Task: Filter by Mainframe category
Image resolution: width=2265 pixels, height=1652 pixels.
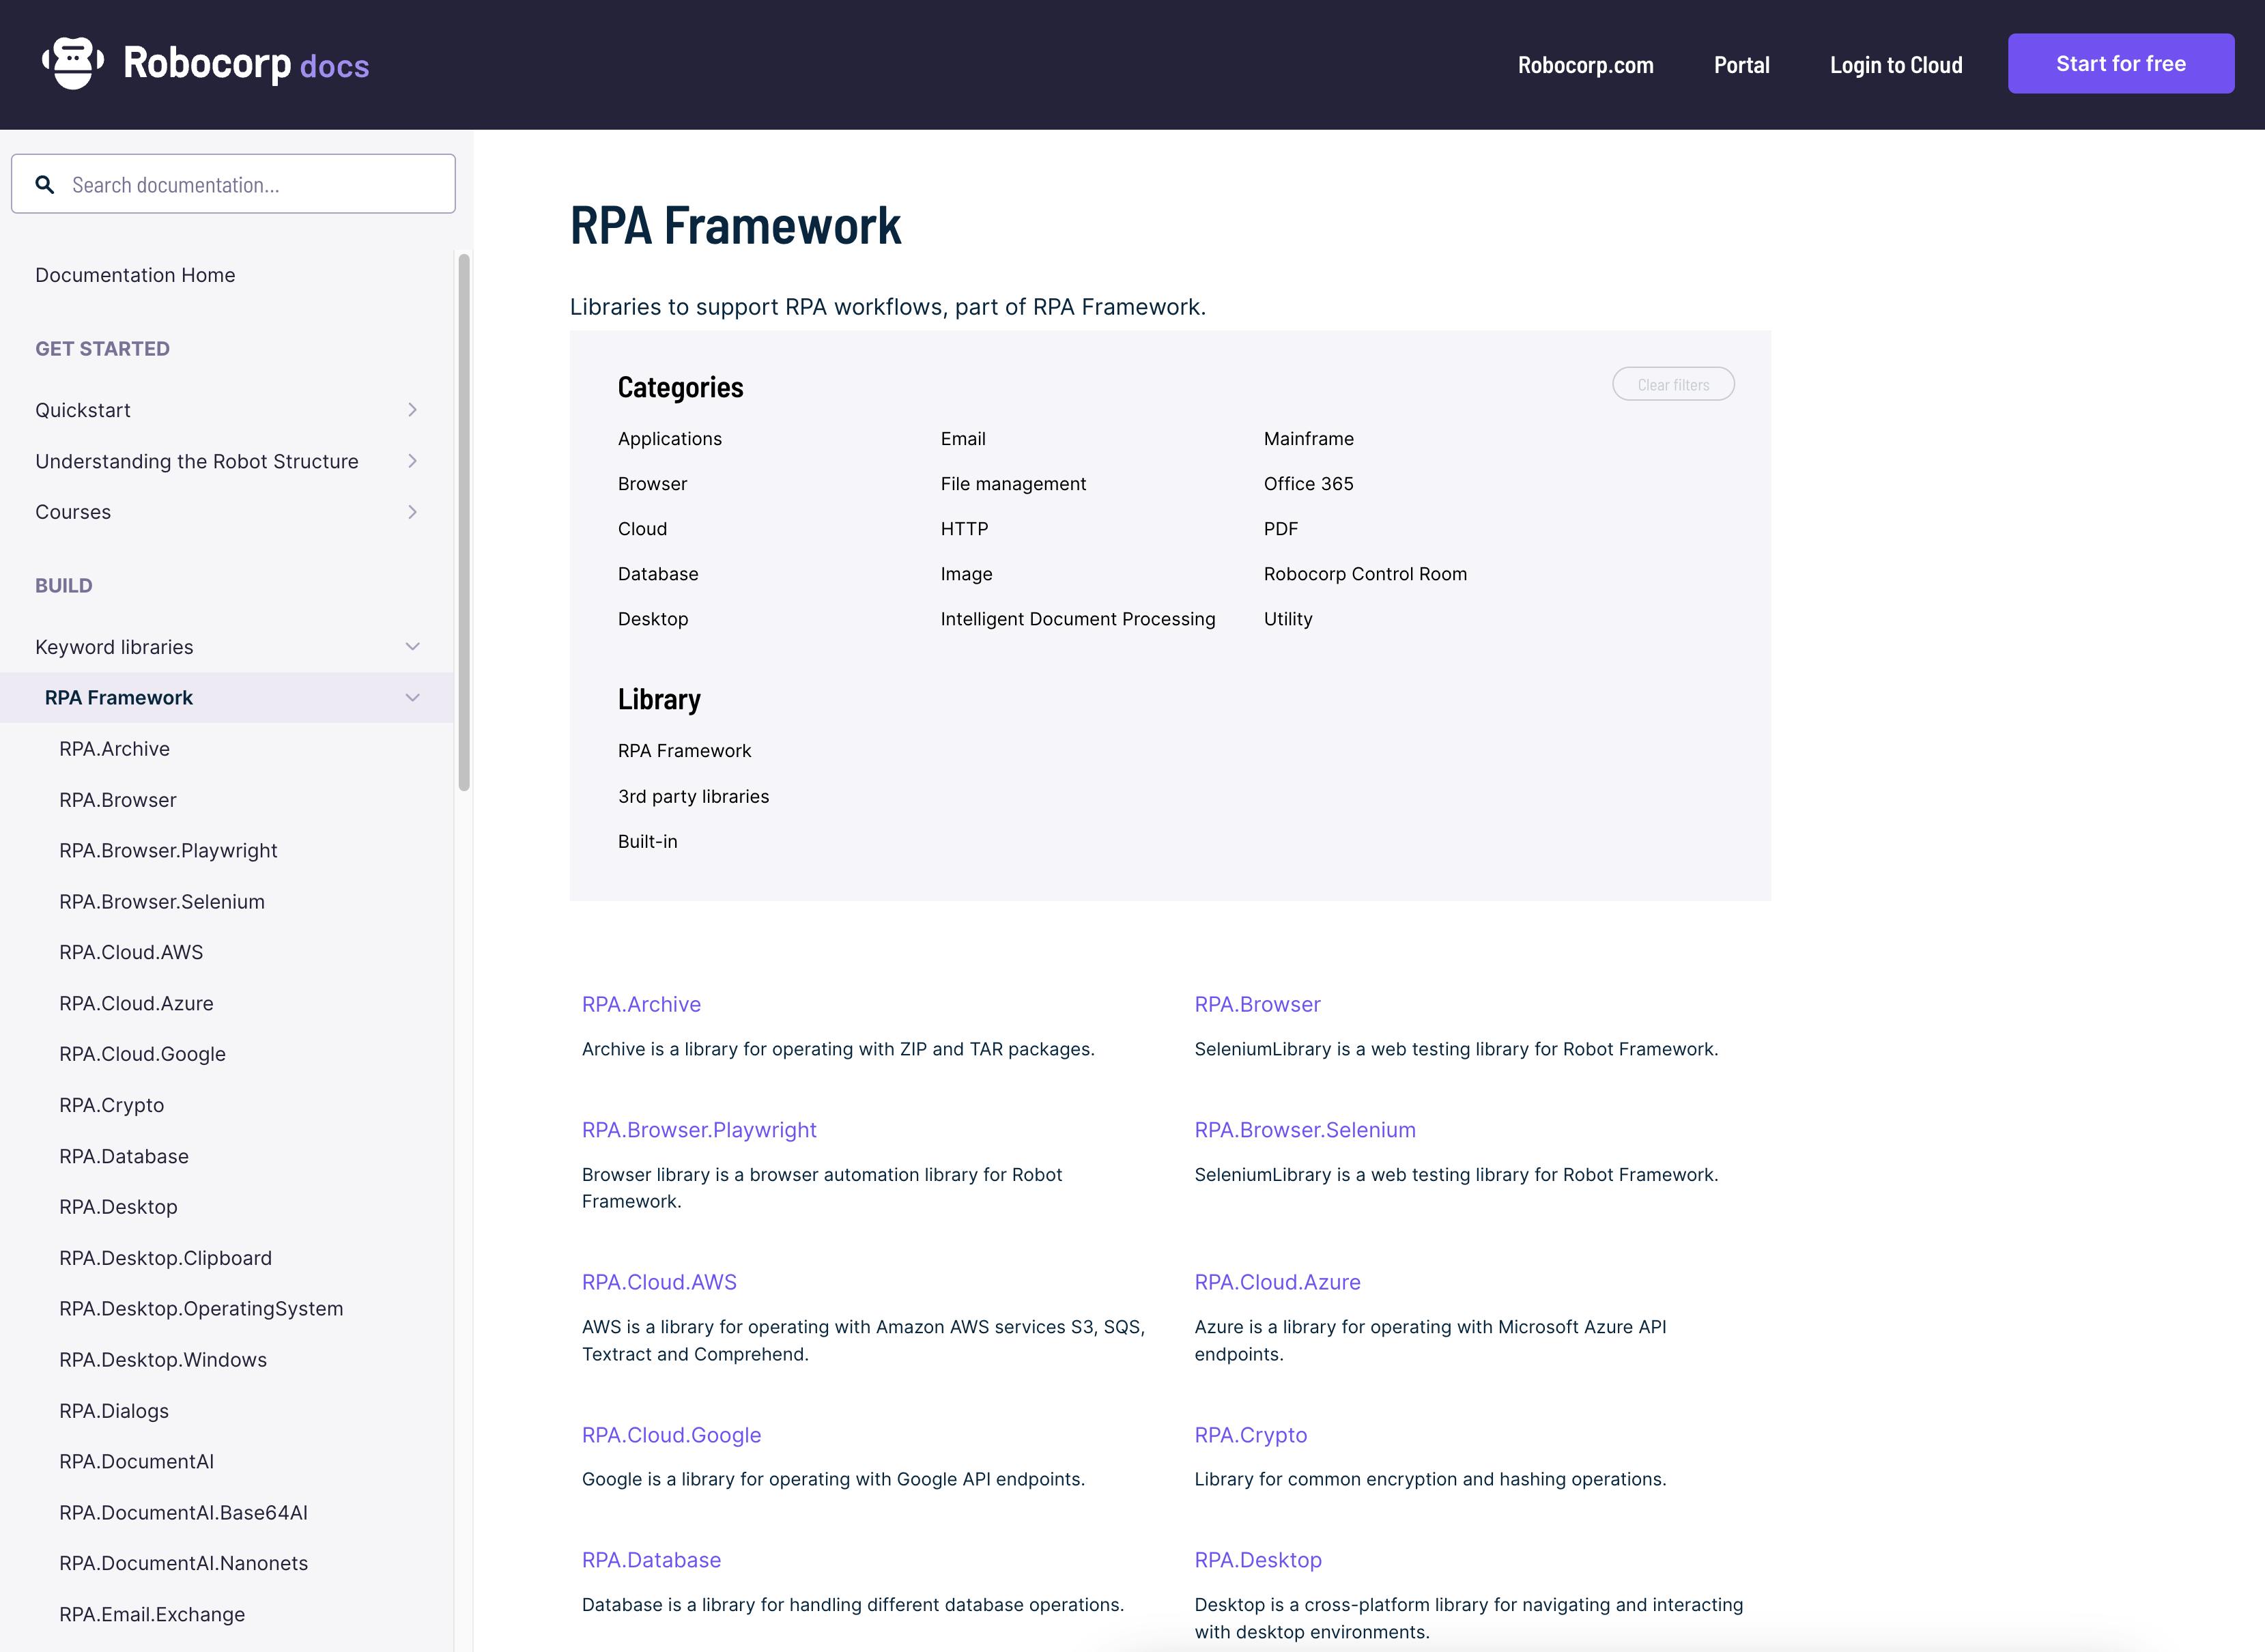Action: (x=1308, y=439)
